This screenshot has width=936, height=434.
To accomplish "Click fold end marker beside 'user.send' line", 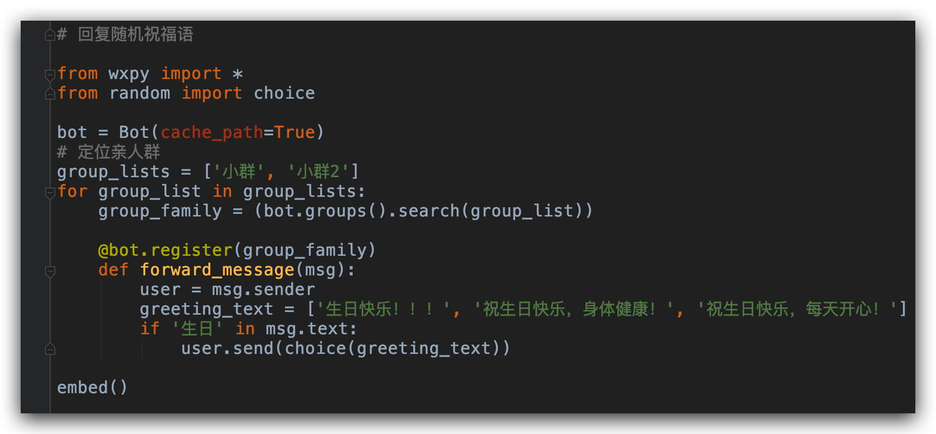I will point(50,349).
